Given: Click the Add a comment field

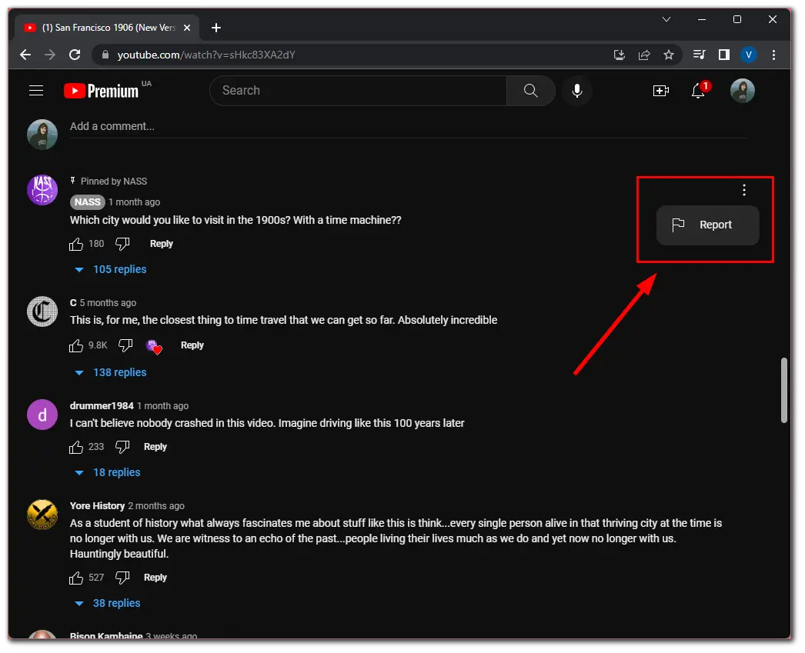Looking at the screenshot, I should [x=408, y=127].
